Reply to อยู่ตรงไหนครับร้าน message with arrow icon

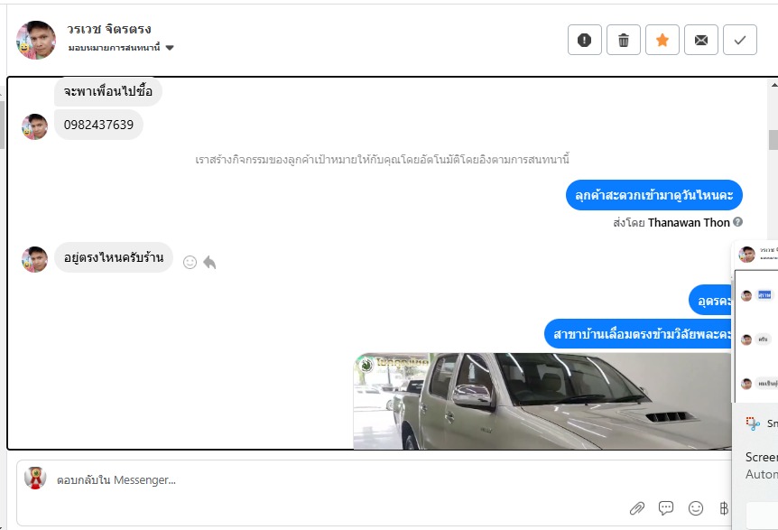(x=209, y=262)
